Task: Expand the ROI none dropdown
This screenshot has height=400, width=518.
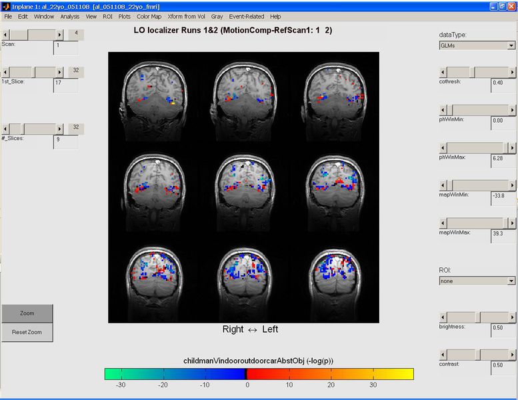Action: coord(477,281)
